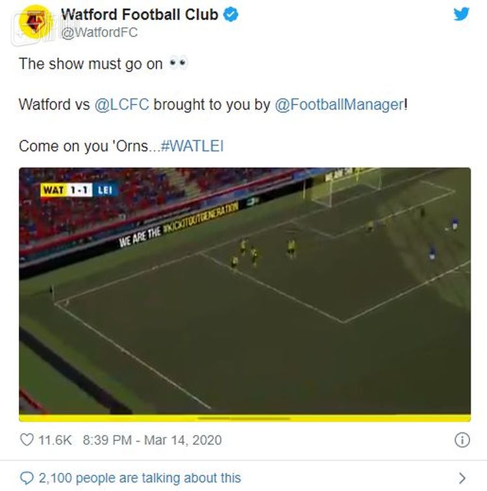Click the speech bubble reply icon
The width and height of the screenshot is (487, 491).
click(x=27, y=478)
